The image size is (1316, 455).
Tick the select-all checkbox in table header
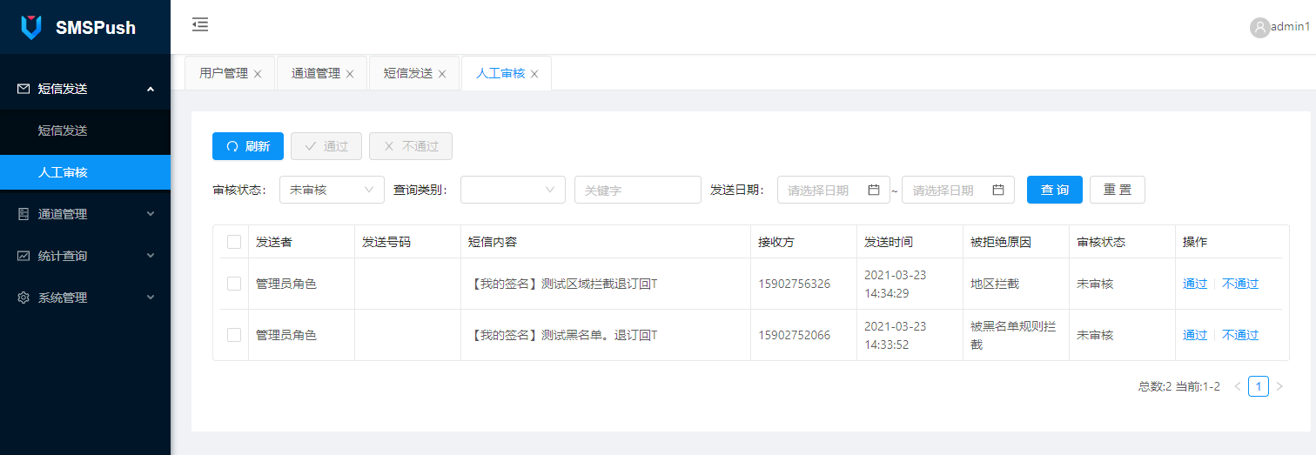tap(234, 242)
